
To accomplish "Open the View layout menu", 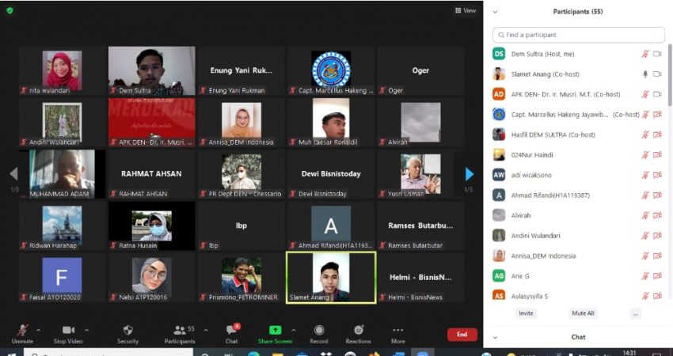I will tap(466, 10).
